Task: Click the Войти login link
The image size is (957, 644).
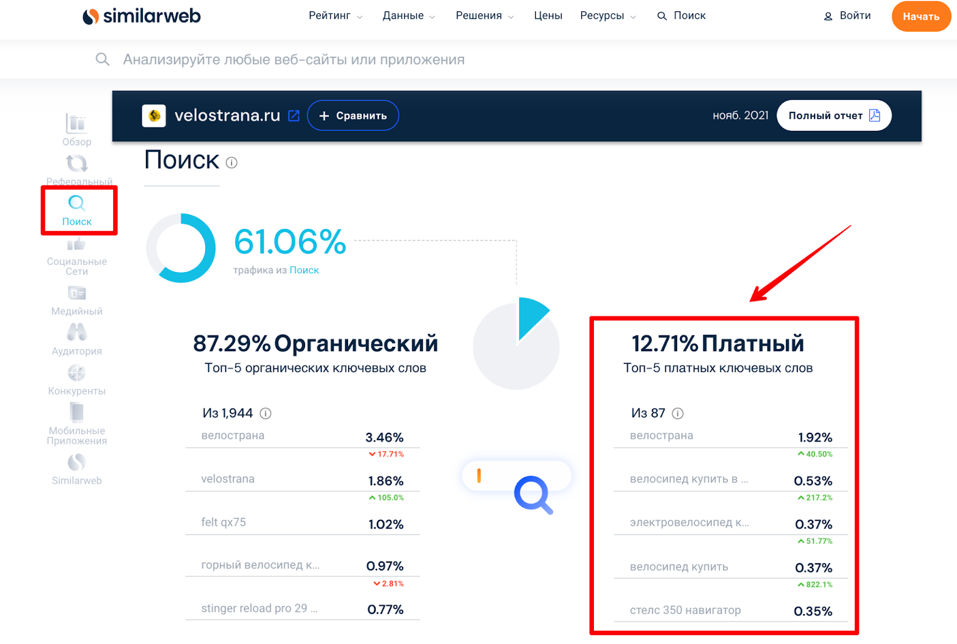Action: click(x=855, y=16)
